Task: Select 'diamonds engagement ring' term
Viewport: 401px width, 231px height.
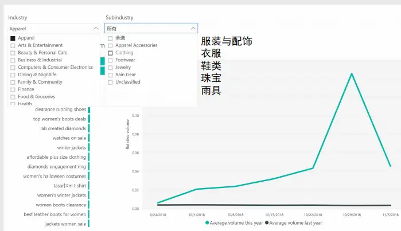Action: (57, 167)
